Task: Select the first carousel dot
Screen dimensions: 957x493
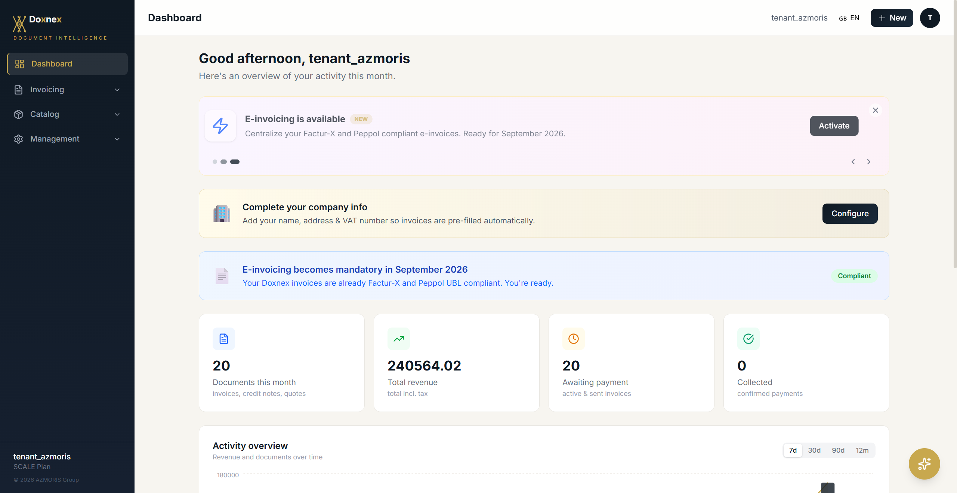Action: tap(215, 162)
